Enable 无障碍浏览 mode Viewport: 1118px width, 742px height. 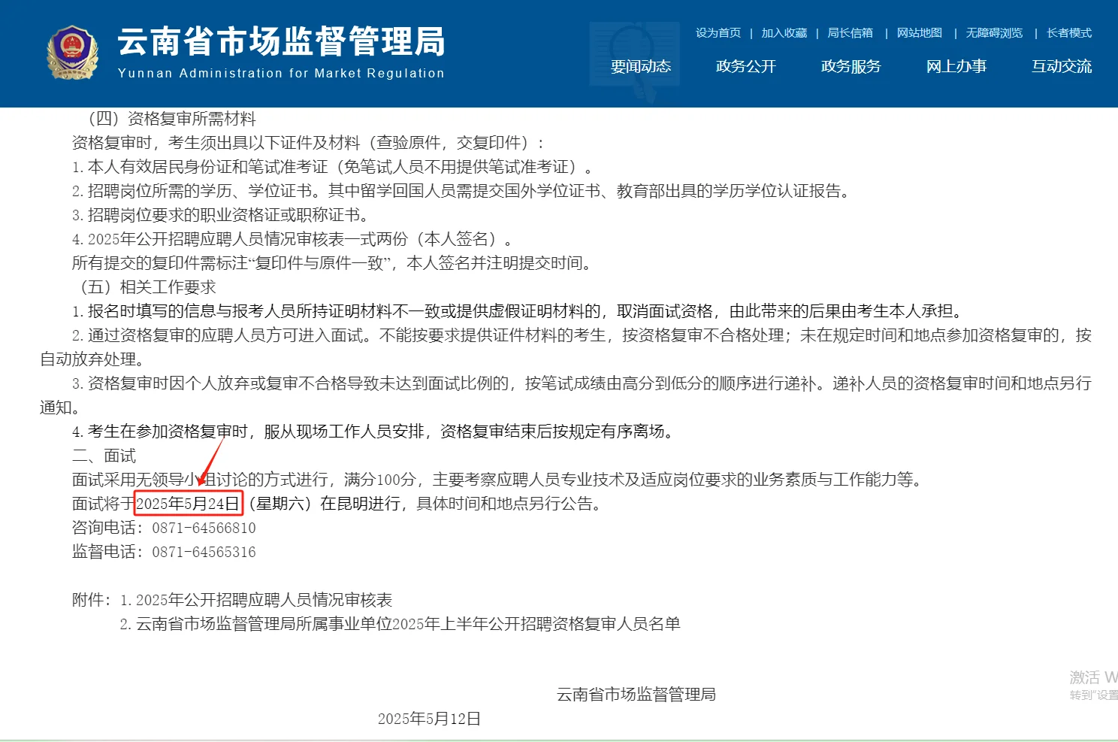[994, 33]
